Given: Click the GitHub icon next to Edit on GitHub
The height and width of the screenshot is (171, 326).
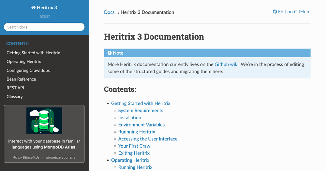Looking at the screenshot, I should (x=274, y=12).
